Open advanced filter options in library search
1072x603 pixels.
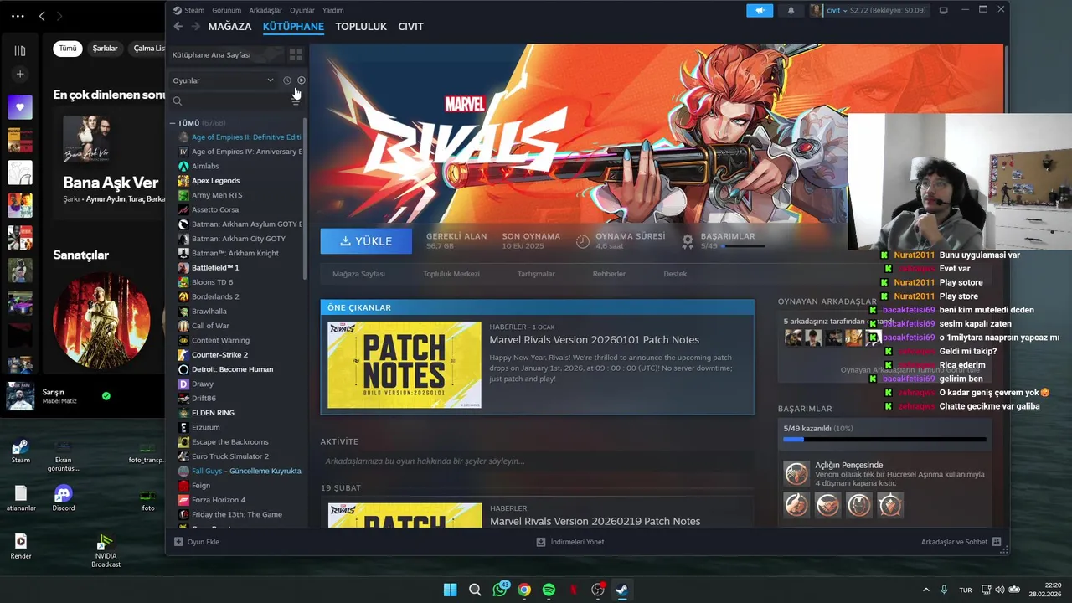click(x=296, y=100)
